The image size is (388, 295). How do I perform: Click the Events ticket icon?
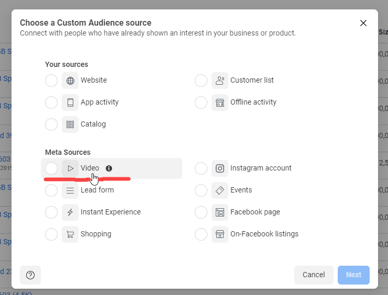pyautogui.click(x=220, y=190)
